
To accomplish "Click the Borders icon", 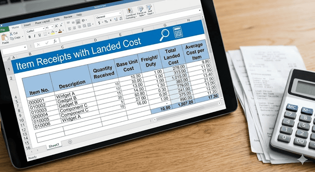I will [45, 34].
